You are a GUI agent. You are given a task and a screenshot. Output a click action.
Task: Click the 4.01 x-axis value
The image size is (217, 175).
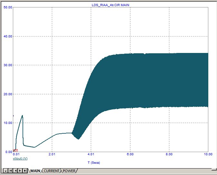(x=91, y=154)
